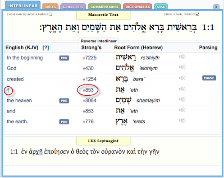Toggle the Reverse Interlinear label

[99, 41]
